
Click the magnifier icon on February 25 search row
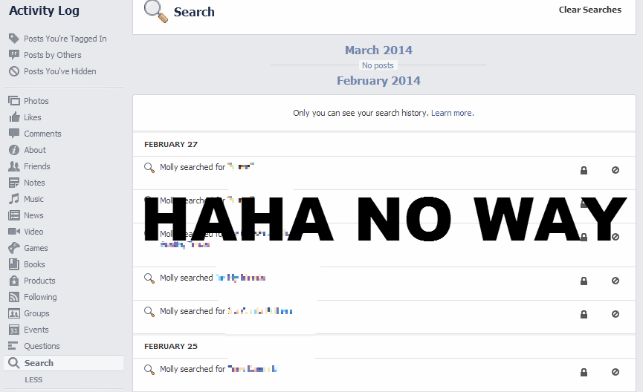coord(149,370)
